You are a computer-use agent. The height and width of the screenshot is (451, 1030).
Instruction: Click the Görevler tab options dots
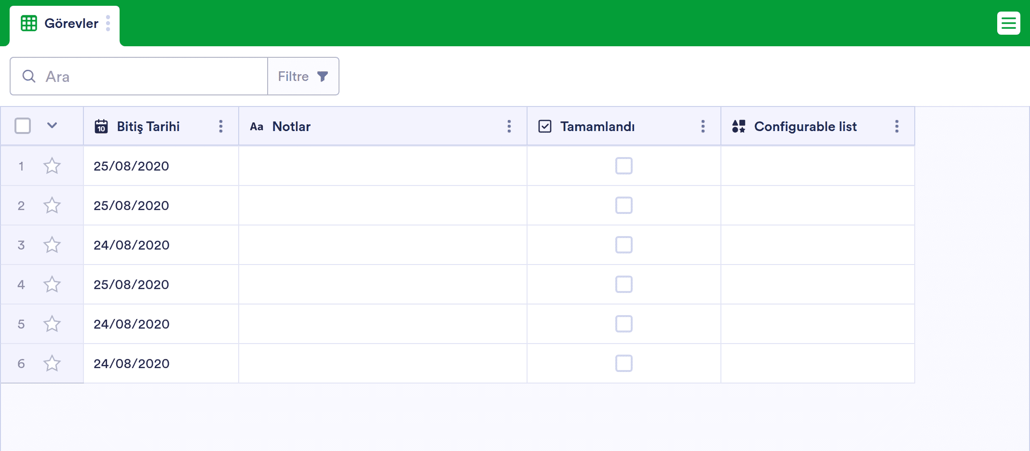[108, 23]
